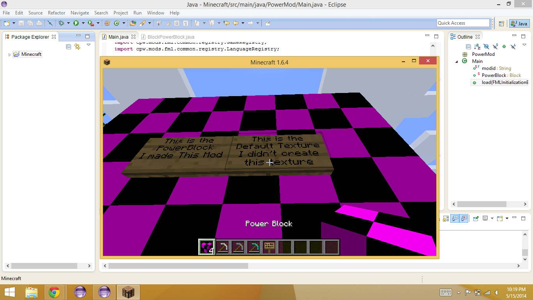Screen dimensions: 533x300
Task: Click Collapse All in Outline toolbar
Action: [468, 46]
